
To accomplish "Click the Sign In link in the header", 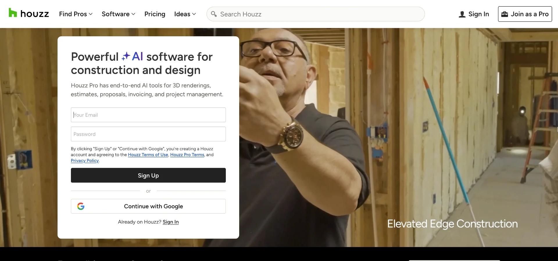I will point(474,14).
